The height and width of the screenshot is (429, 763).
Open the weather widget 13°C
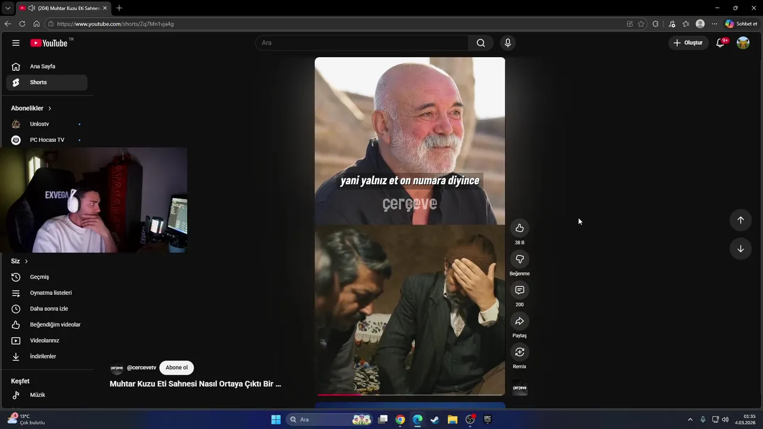pos(27,419)
